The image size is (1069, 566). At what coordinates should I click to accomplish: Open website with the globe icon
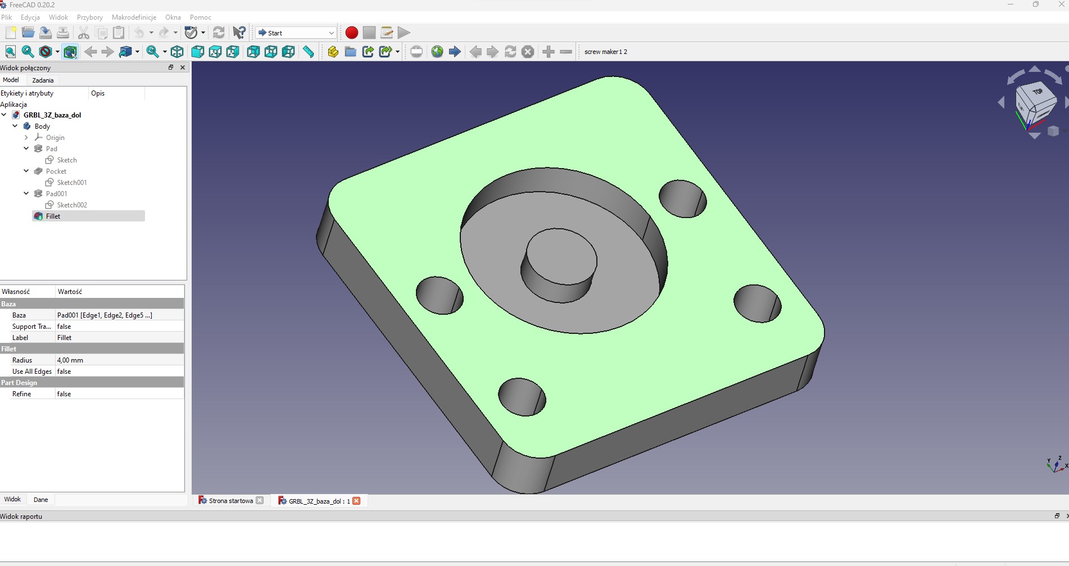(437, 52)
